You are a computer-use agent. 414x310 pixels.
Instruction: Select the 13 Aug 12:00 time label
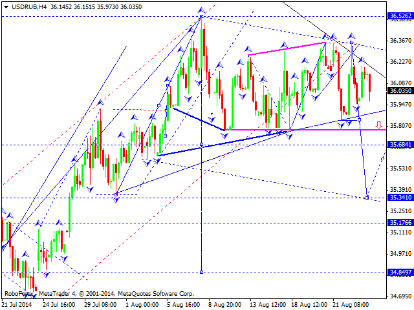[268, 305]
